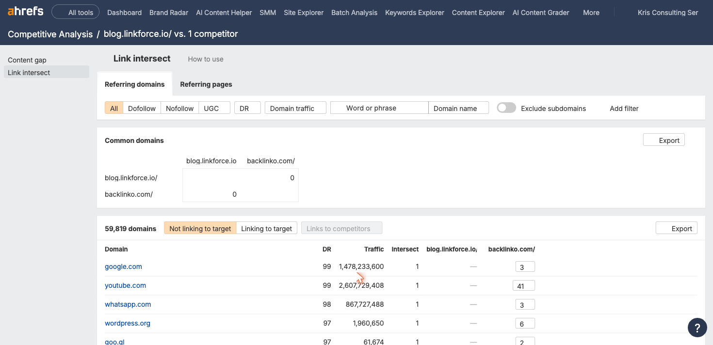Open Site Explorer
Screen dimensions: 713x345
pos(304,13)
